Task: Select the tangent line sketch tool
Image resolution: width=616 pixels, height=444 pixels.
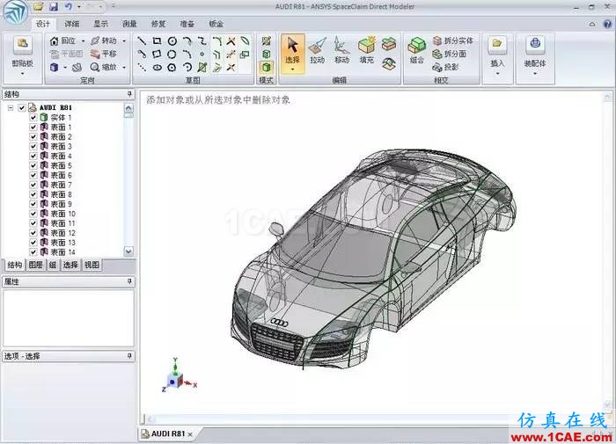Action: click(x=142, y=55)
